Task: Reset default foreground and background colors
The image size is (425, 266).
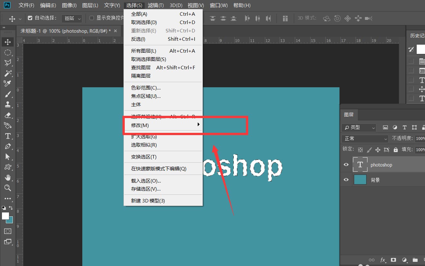Action: point(4,208)
